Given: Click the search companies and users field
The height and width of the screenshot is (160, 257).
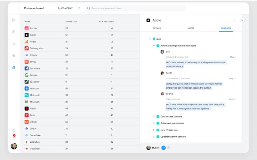Looking at the screenshot, I should (136, 8).
